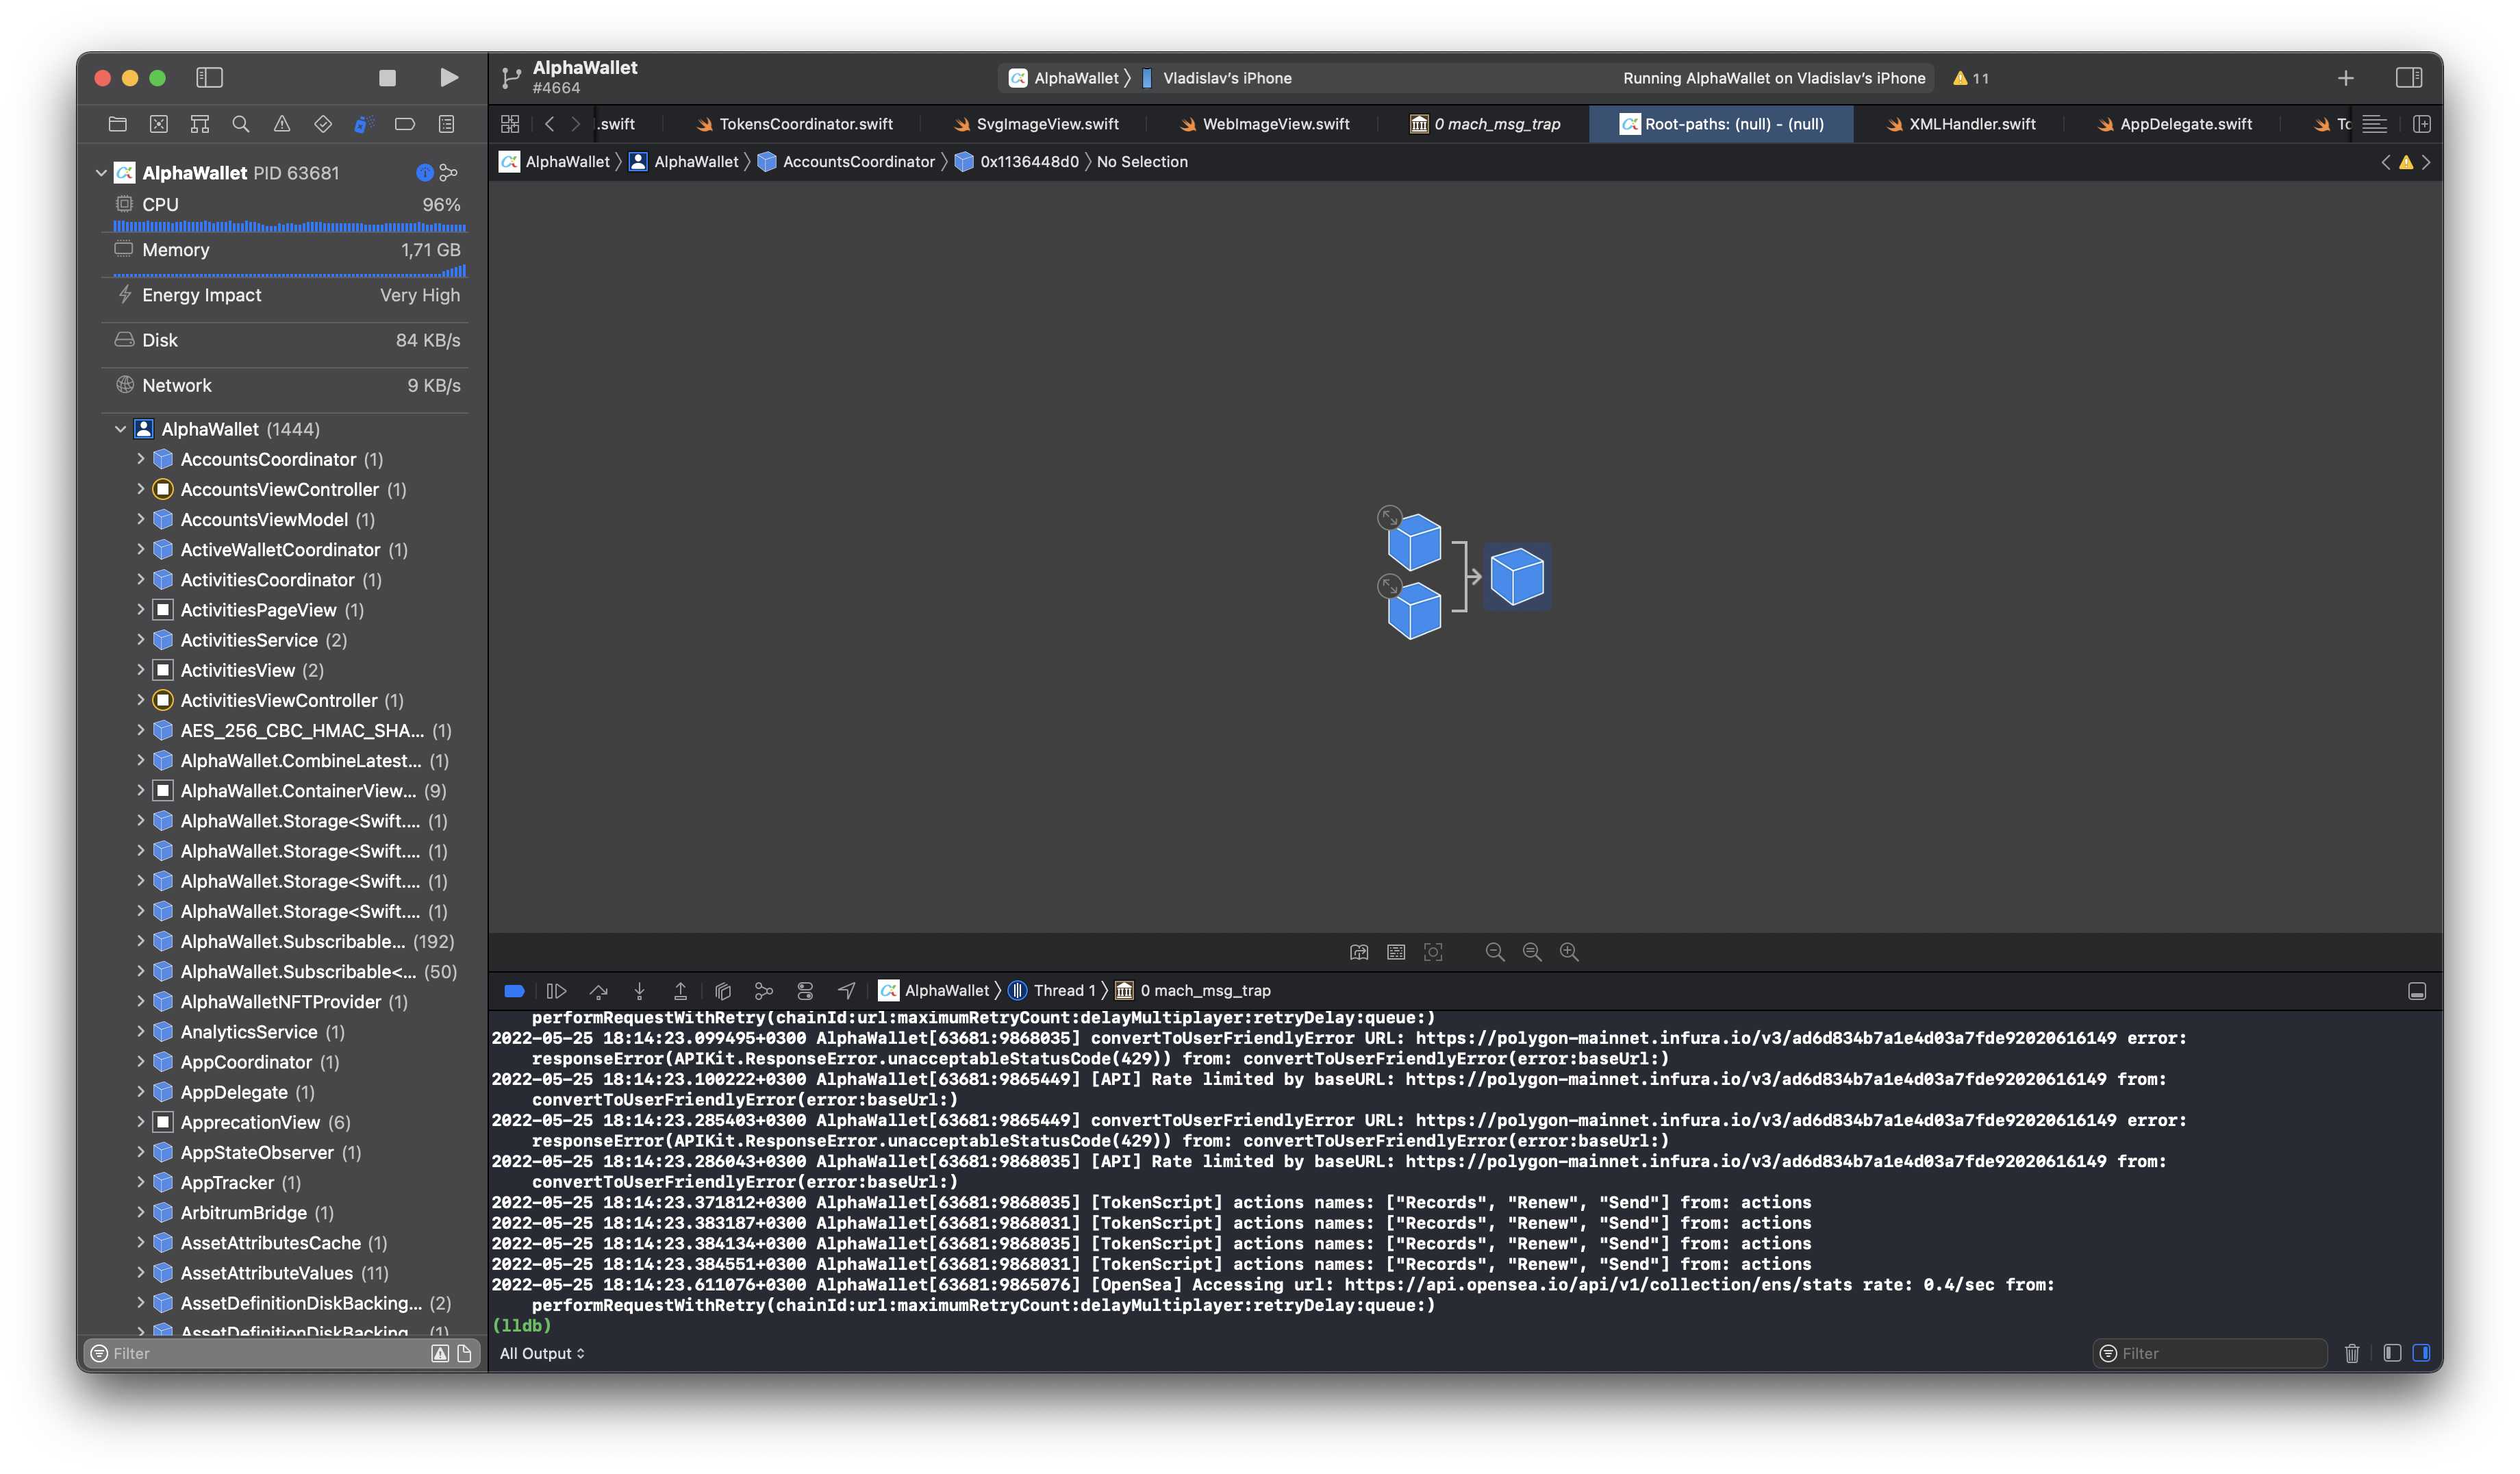The width and height of the screenshot is (2520, 1474).
Task: Open the Debug View Hierarchy tool
Action: pos(723,991)
